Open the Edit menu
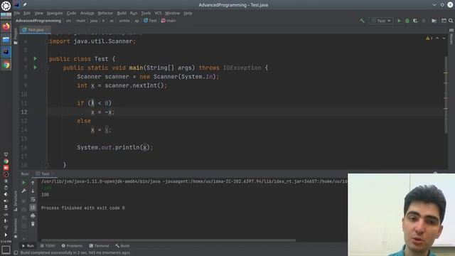455x256 pixels. 27,13
